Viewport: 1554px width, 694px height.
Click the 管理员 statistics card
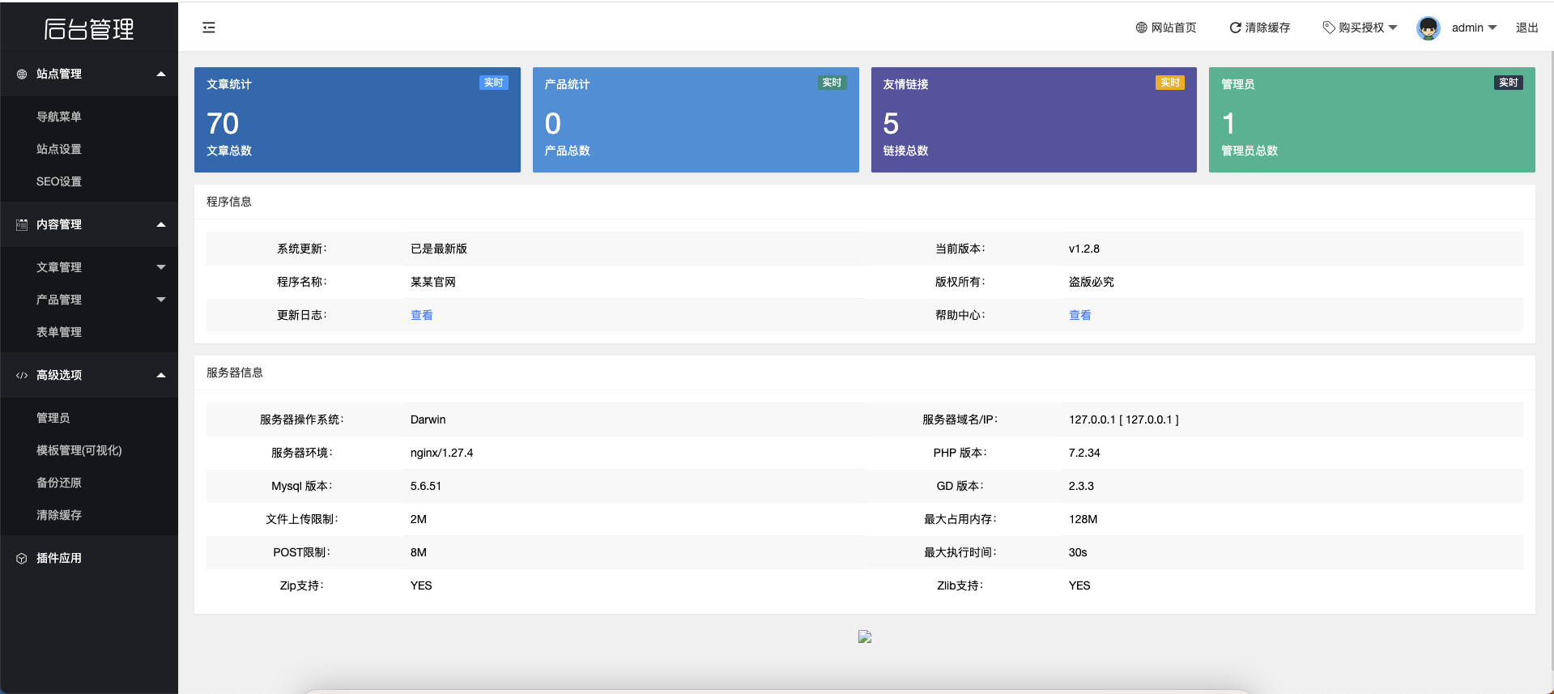click(x=1372, y=120)
